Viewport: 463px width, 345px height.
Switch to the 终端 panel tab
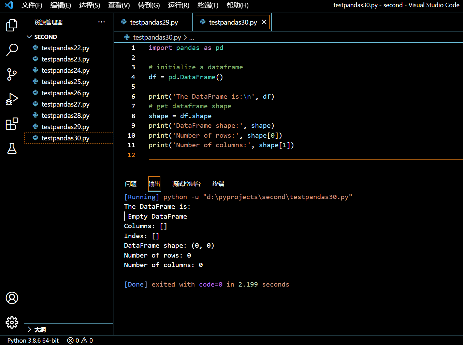click(218, 184)
